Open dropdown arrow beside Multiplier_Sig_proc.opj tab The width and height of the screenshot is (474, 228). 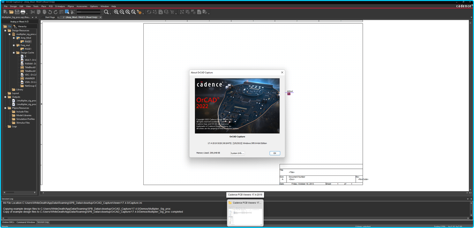coord(33,17)
